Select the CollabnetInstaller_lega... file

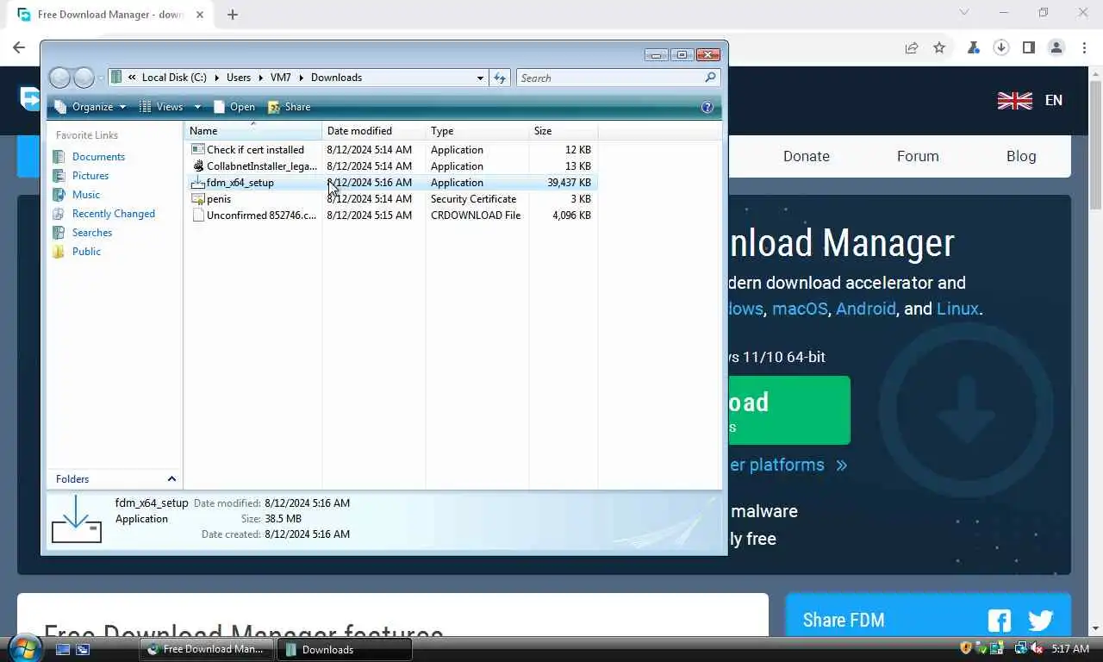point(262,166)
